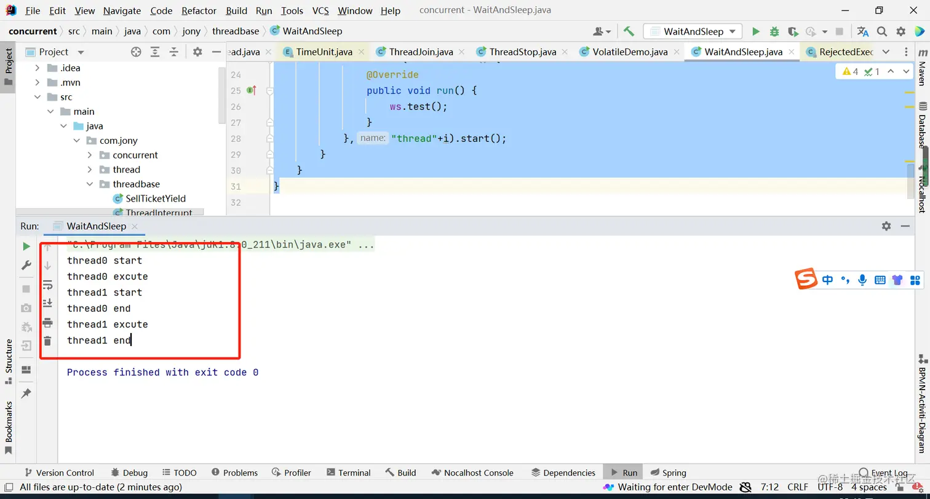Screen dimensions: 930x499
Task: Expand the concurrent package
Action: click(x=90, y=155)
